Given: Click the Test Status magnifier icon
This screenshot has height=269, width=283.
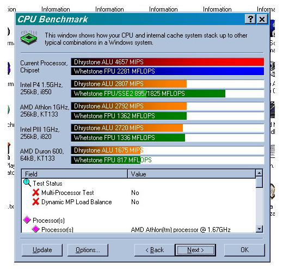Looking at the screenshot, I should 27,183.
